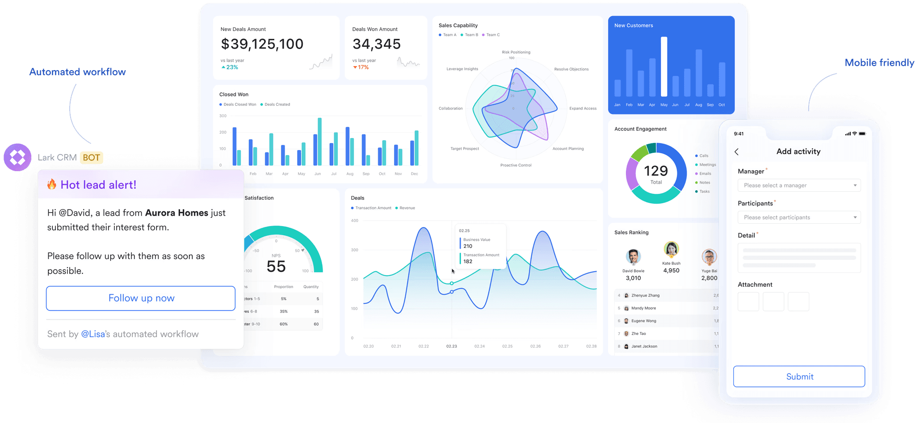Toggle the Deals Created legend item

click(275, 105)
